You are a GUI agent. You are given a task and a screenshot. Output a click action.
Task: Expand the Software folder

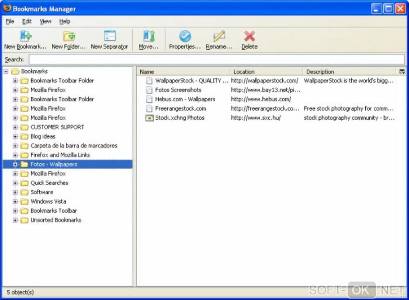click(x=15, y=192)
